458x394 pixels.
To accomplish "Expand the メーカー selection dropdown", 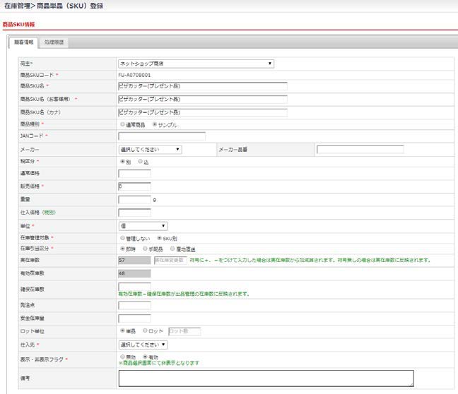I will (x=150, y=149).
